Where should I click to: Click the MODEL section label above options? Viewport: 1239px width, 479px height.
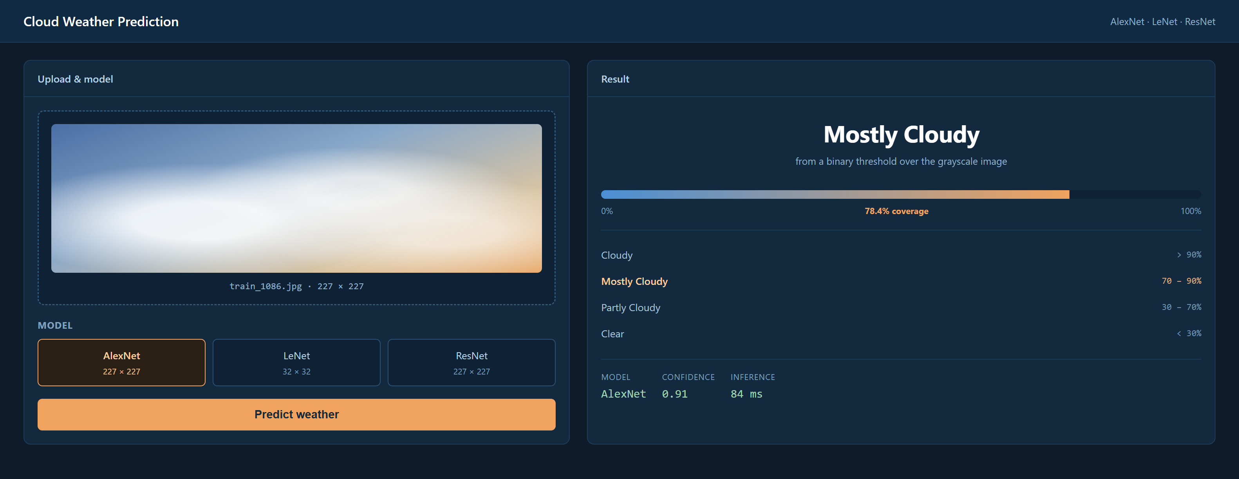pyautogui.click(x=55, y=325)
